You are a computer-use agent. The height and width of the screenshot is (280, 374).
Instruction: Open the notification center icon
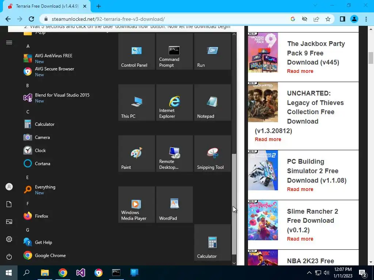(363, 273)
